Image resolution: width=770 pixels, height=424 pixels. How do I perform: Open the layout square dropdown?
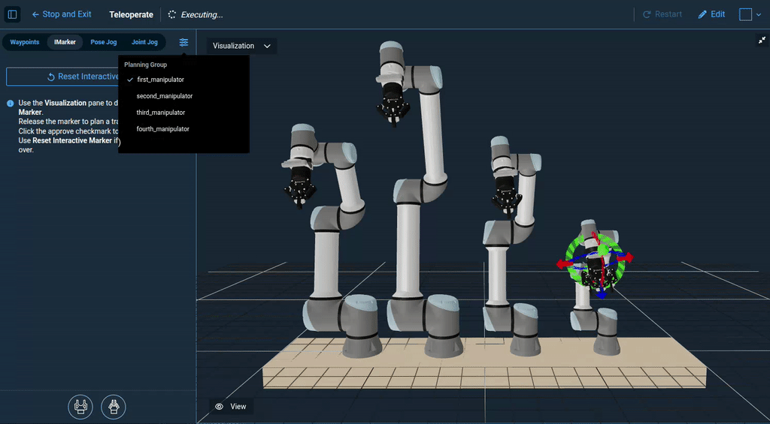(x=750, y=15)
